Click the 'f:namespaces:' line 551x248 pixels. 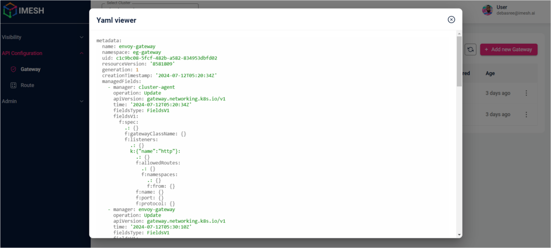[160, 175]
